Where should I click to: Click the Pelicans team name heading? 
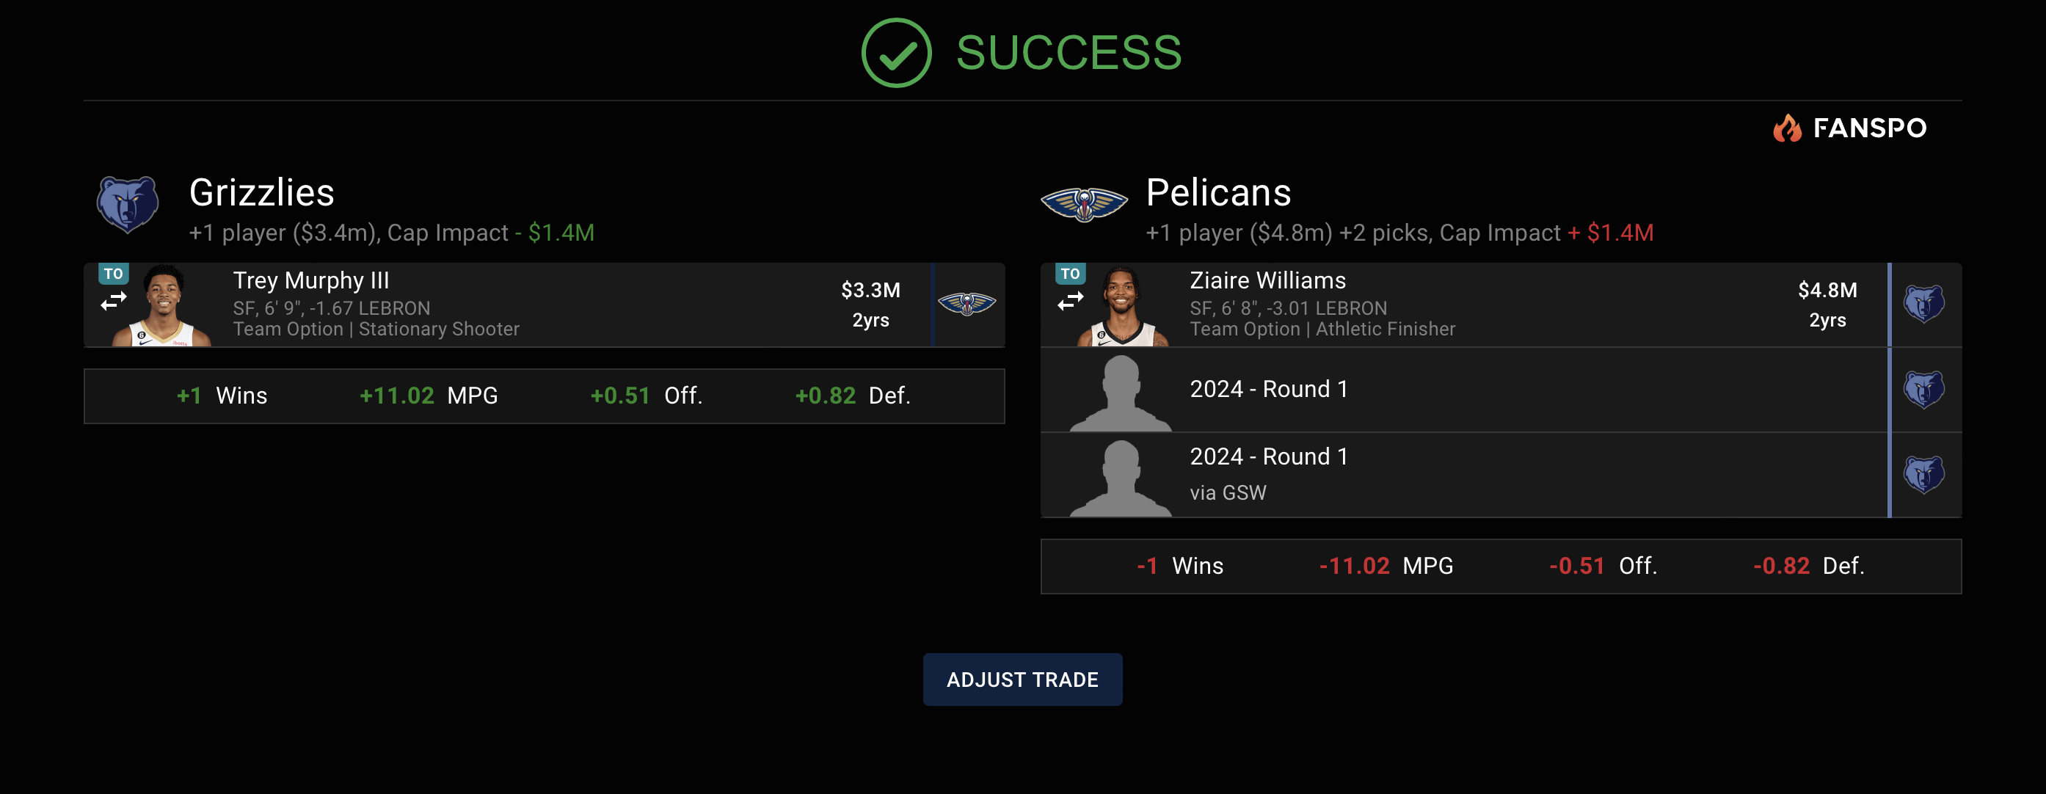(1217, 193)
